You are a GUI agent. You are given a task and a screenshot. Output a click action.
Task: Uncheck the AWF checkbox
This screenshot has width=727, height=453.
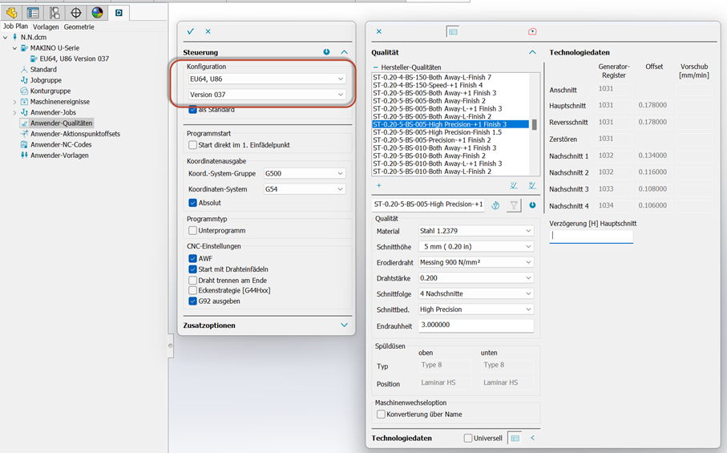pyautogui.click(x=192, y=259)
